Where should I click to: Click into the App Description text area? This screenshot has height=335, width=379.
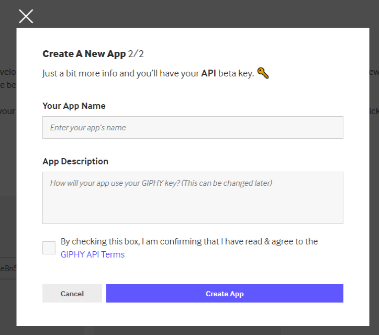point(193,198)
